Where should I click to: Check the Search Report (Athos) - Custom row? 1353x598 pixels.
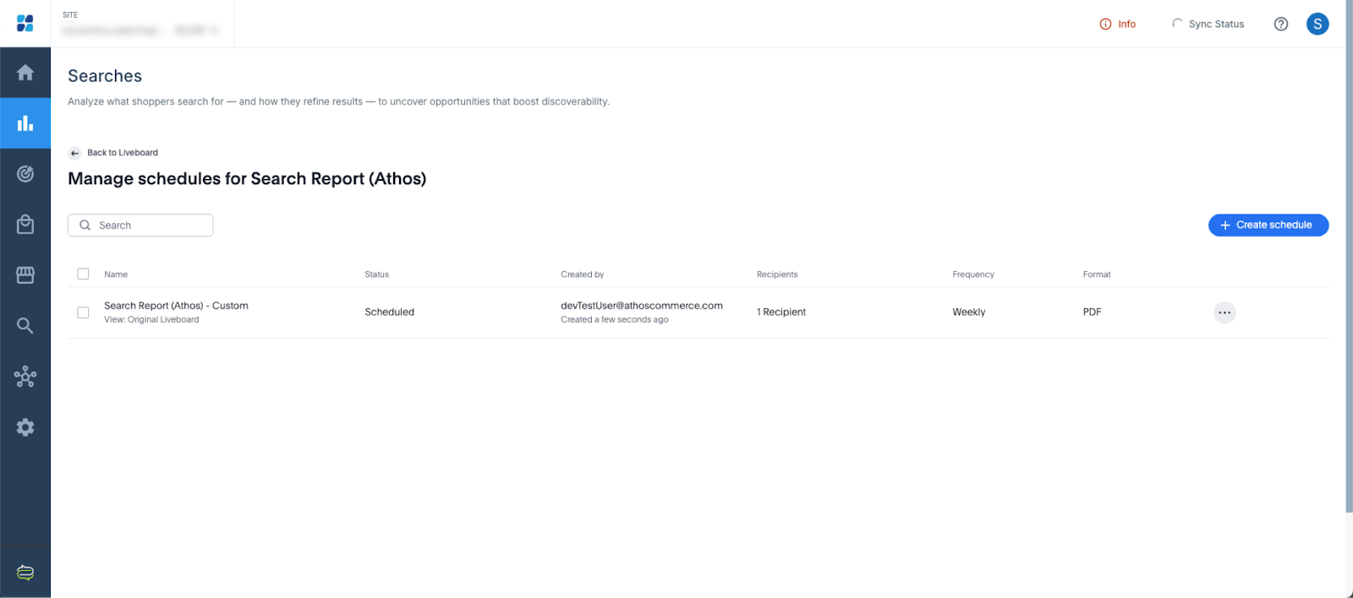83,313
